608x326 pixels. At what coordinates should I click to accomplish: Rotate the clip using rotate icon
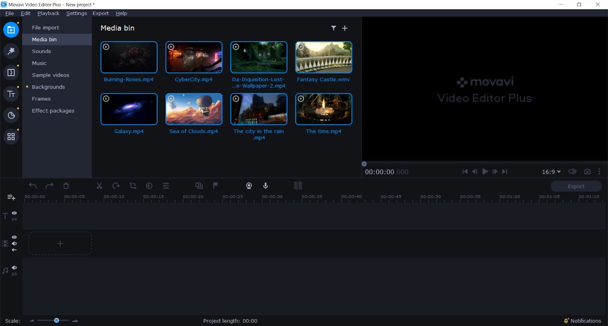(116, 186)
